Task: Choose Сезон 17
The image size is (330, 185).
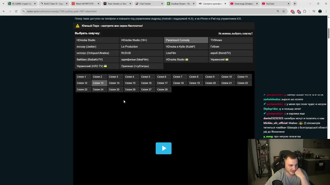Action: (163, 83)
